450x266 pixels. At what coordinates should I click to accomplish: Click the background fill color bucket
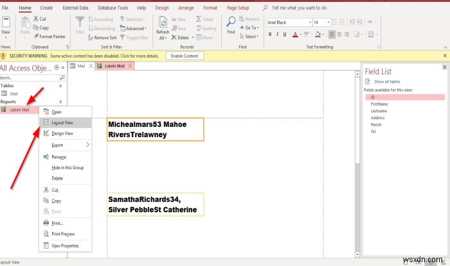[x=318, y=35]
